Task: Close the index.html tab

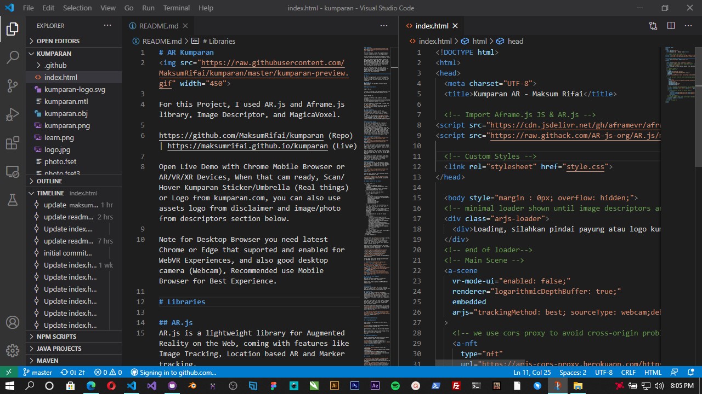Action: (x=455, y=26)
